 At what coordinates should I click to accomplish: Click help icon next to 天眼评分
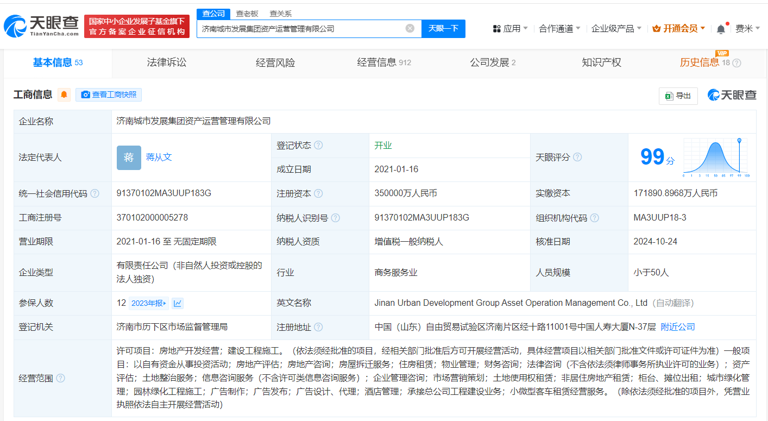577,157
